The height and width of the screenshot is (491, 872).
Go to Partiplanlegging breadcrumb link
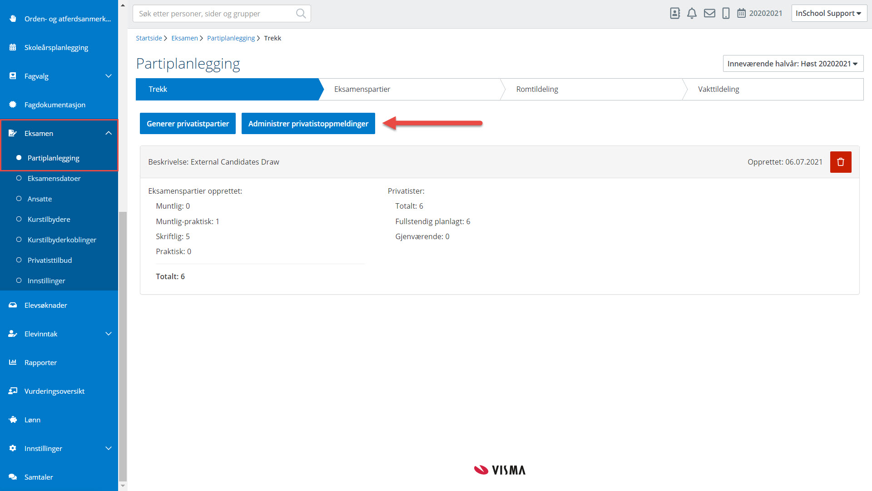231,38
